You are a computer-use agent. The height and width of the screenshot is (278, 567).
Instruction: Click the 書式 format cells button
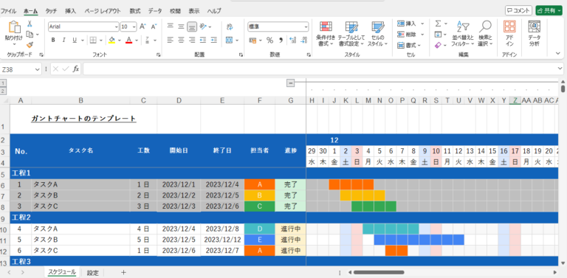pos(408,45)
